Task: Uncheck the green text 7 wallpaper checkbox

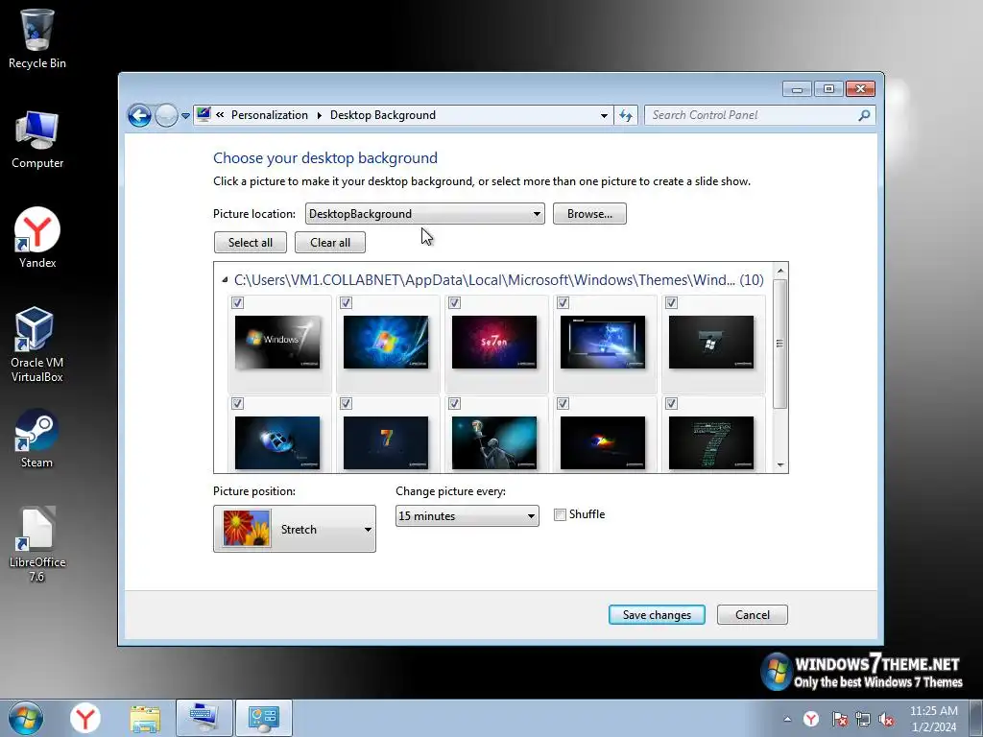Action: click(671, 404)
